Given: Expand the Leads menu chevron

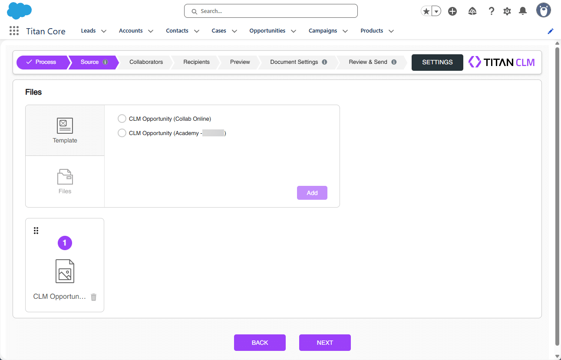Looking at the screenshot, I should pyautogui.click(x=104, y=31).
